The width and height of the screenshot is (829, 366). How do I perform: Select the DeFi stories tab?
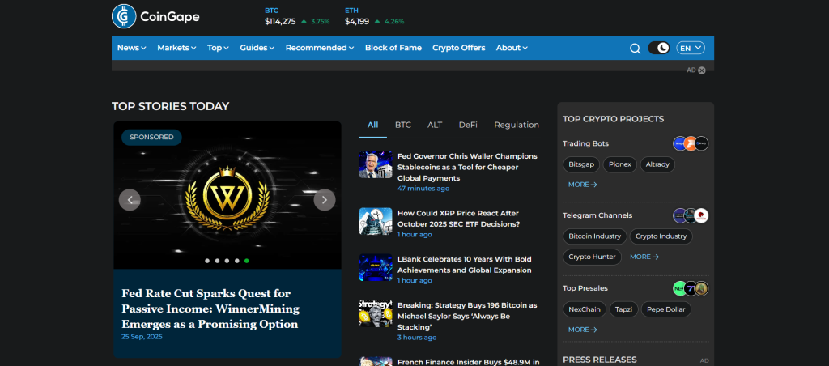pyautogui.click(x=468, y=126)
